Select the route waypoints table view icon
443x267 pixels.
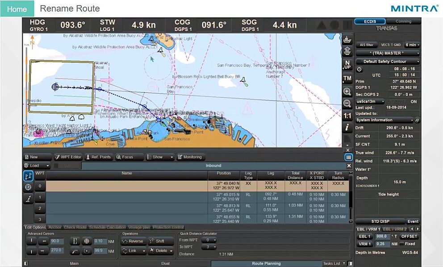click(28, 176)
